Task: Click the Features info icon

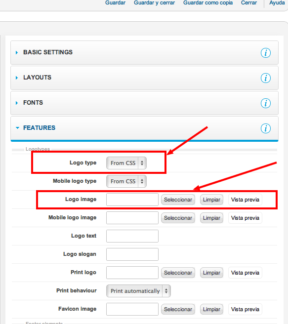Action: tap(265, 128)
